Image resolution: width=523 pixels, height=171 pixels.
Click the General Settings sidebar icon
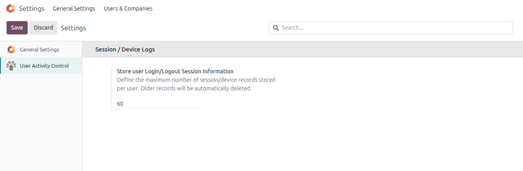click(x=11, y=49)
